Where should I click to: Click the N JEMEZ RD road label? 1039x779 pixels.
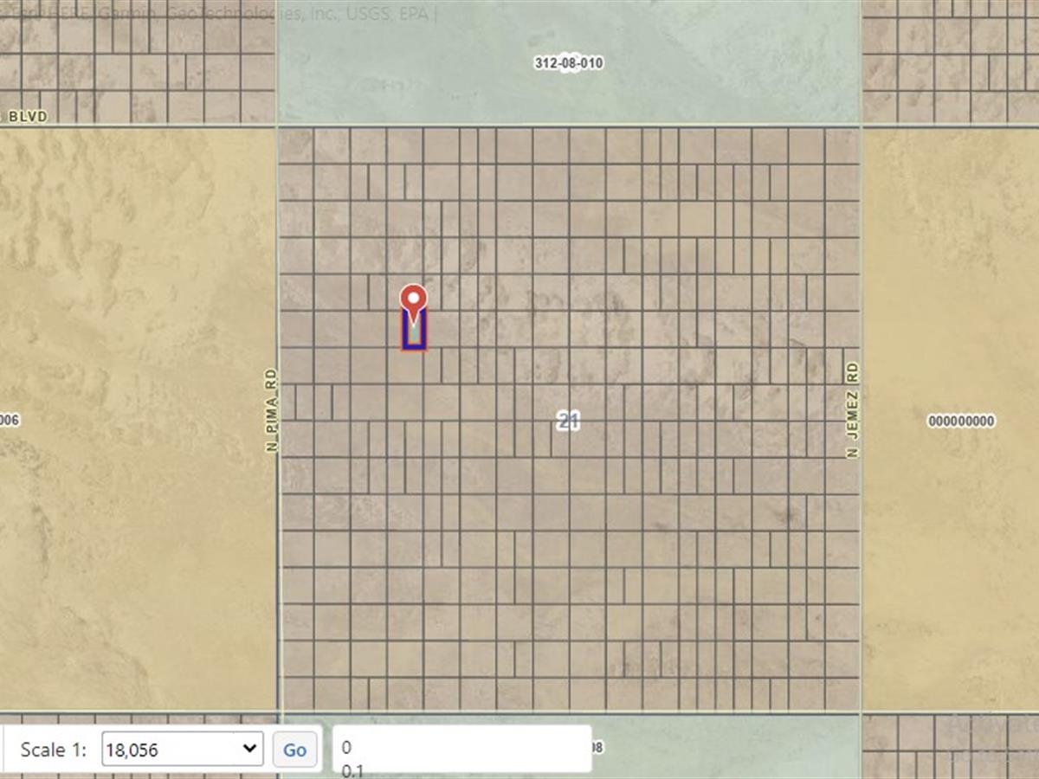pyautogui.click(x=852, y=409)
